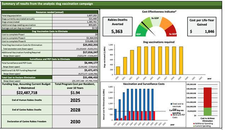The height and width of the screenshot is (130, 225).
Task: Click the Vaccination and Surveillance Costs chart title
Action: pyautogui.click(x=144, y=84)
